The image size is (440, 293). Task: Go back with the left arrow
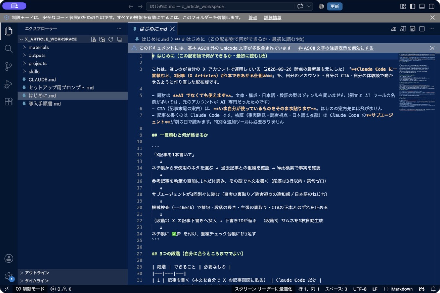(x=131, y=6)
